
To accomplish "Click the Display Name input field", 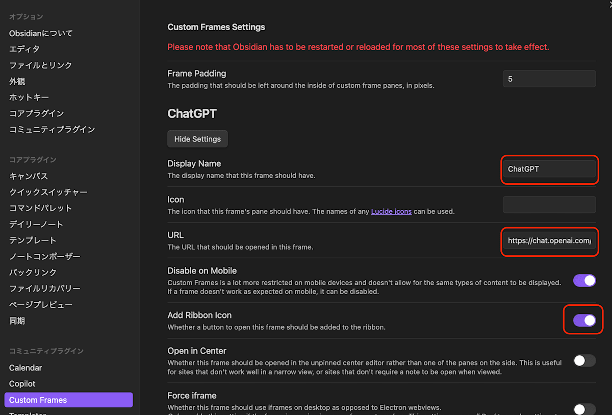I will coord(549,169).
